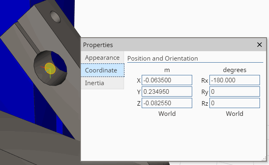Focus the Y position field showing 0.234950
This screenshot has height=165, width=269.
pyautogui.click(x=167, y=92)
